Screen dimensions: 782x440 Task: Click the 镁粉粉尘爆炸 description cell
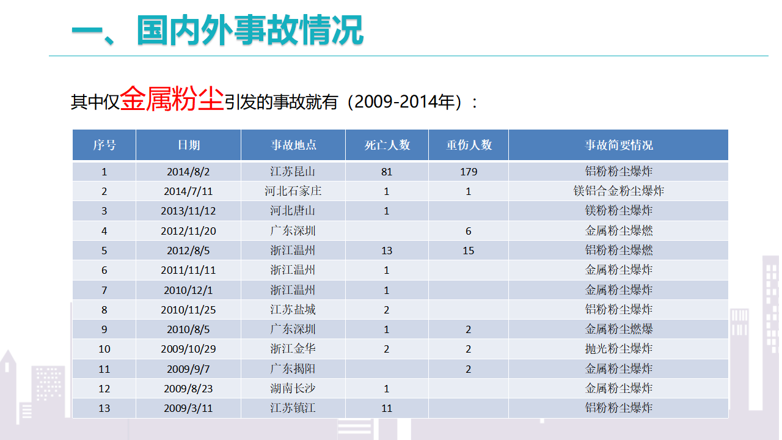(x=619, y=211)
